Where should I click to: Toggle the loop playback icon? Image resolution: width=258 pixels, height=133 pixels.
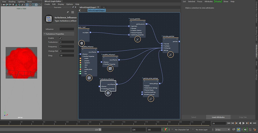(x=234, y=130)
